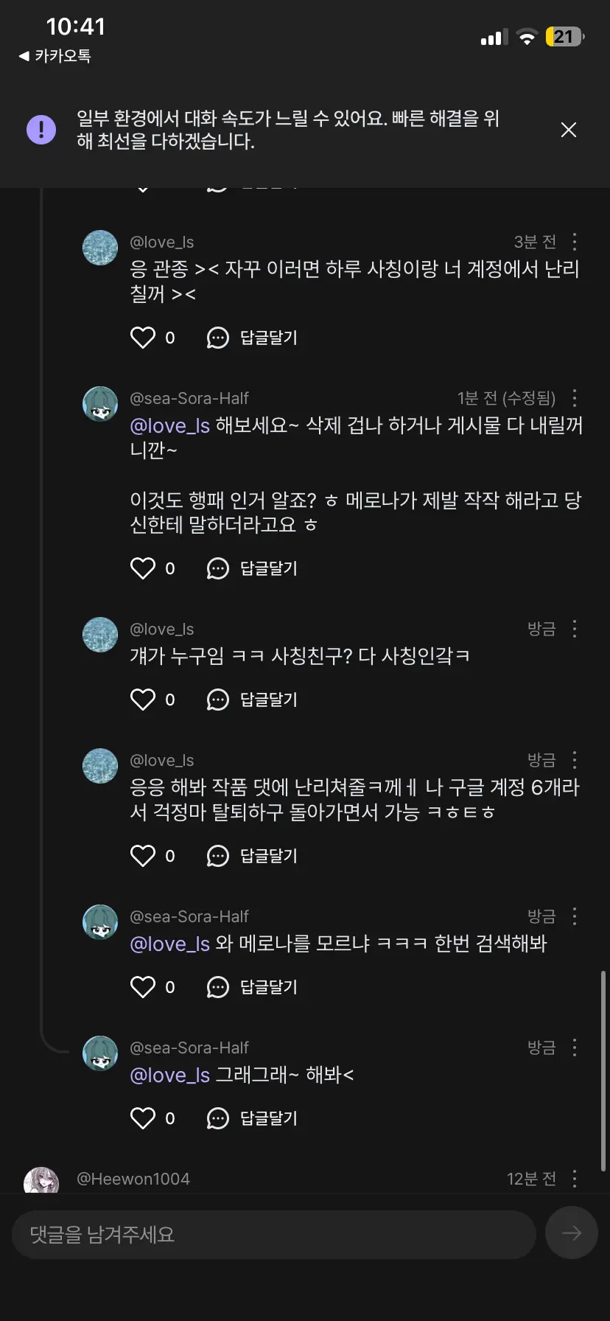Tap the @love_ls mention in '해보세요~' comment
Viewport: 610px width, 1321px height.
point(170,426)
